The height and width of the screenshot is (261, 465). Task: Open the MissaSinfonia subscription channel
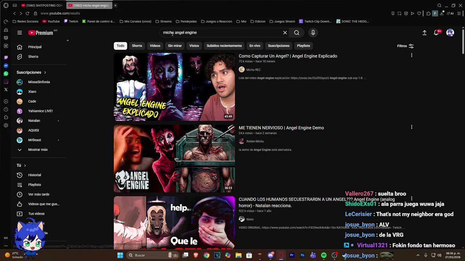38,82
